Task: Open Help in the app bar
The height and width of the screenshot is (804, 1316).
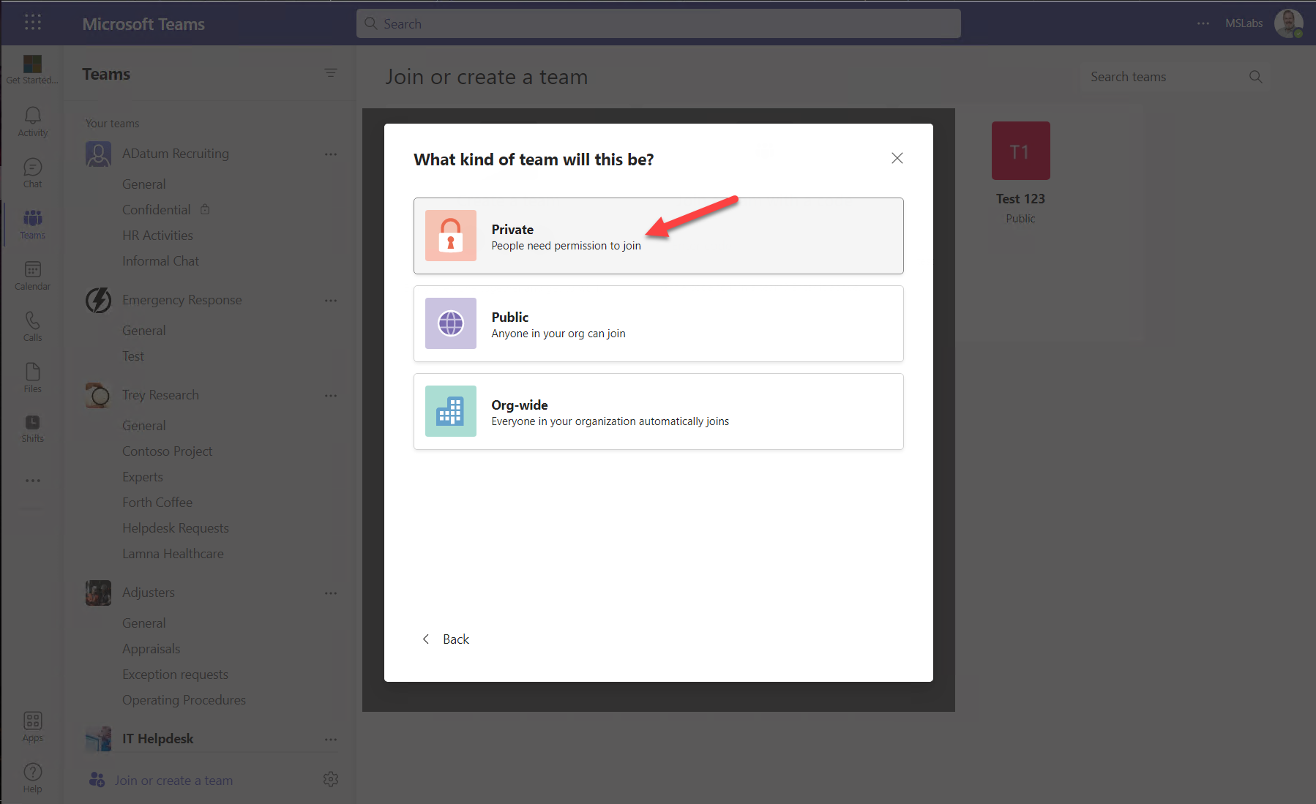Action: tap(32, 778)
